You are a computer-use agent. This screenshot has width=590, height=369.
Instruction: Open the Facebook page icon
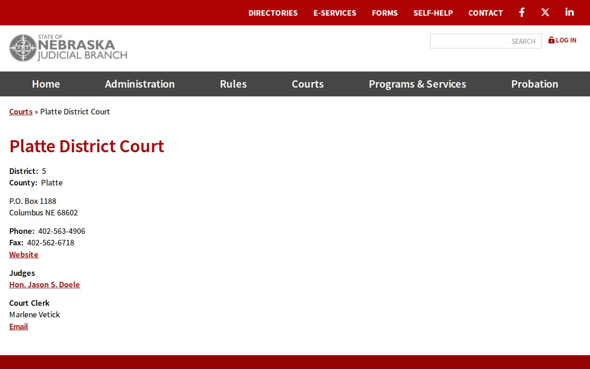click(522, 12)
